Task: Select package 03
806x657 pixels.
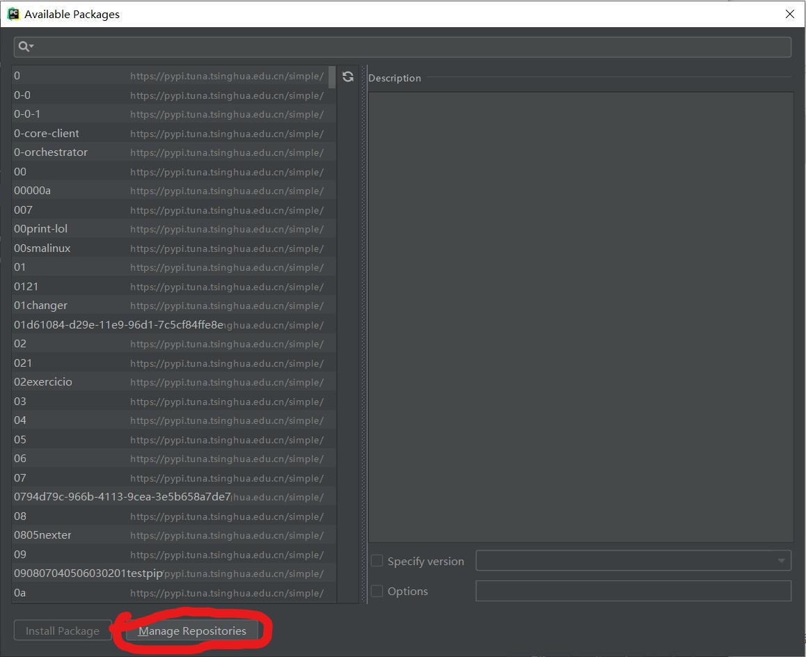Action: (x=174, y=402)
